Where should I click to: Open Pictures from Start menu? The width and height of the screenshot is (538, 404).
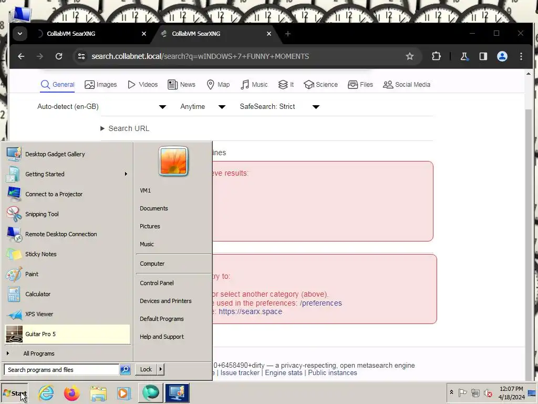pyautogui.click(x=150, y=226)
